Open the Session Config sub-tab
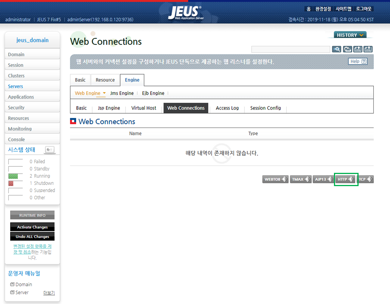The image size is (390, 304). (x=265, y=108)
